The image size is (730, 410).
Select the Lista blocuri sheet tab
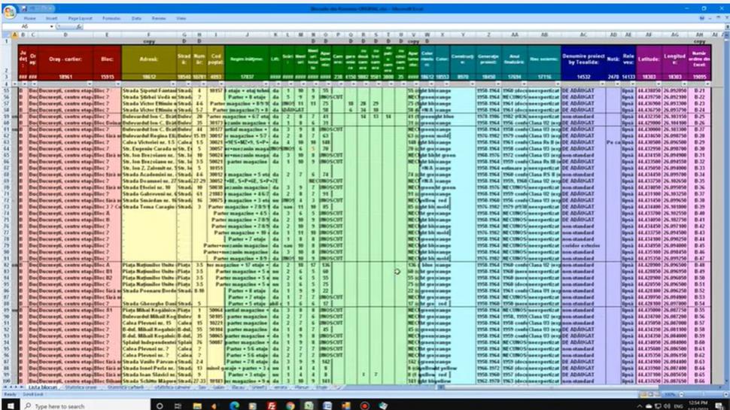click(x=43, y=387)
